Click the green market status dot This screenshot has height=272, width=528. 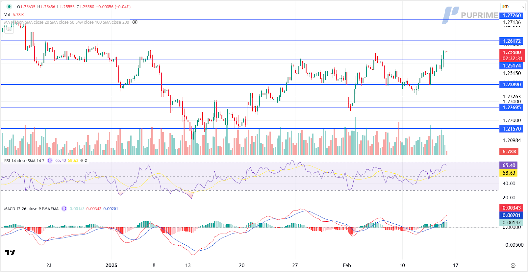click(9, 7)
